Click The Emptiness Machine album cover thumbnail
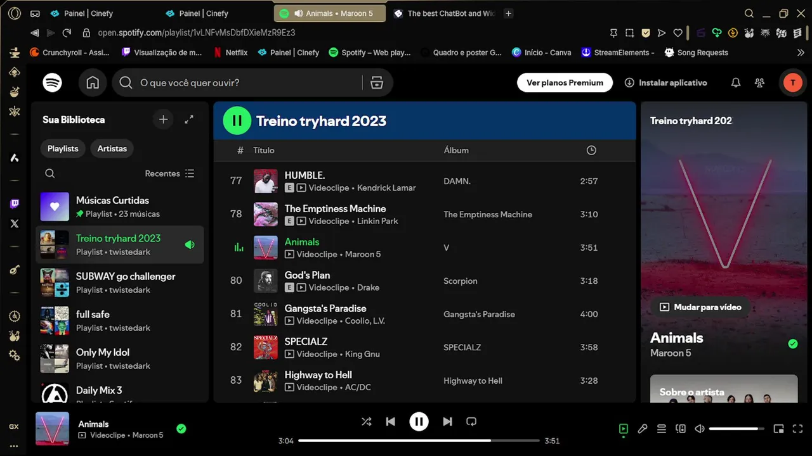 (266, 214)
